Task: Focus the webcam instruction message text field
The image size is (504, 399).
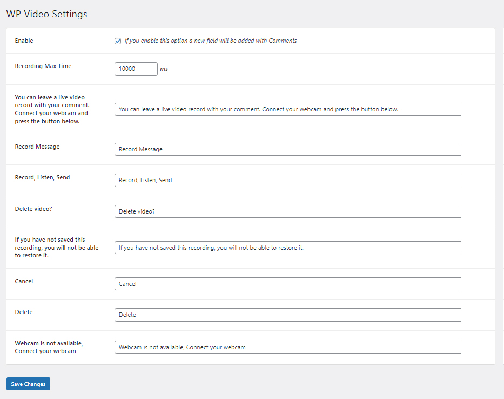Action: (x=287, y=109)
